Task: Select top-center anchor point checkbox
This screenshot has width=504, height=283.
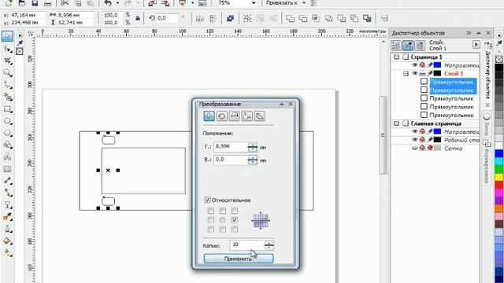Action: tap(222, 211)
